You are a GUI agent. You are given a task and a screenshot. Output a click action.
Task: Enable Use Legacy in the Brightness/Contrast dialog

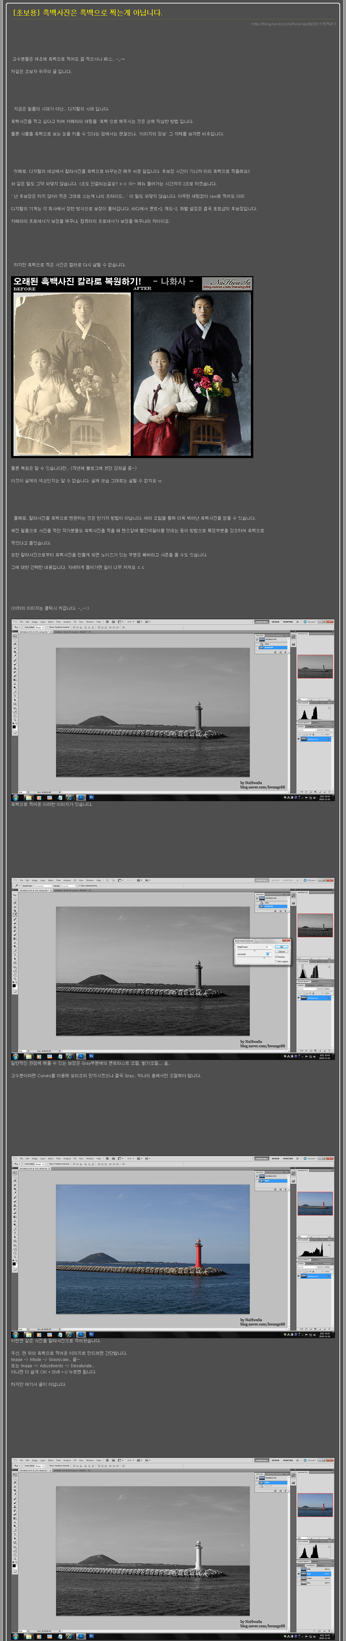tap(275, 961)
